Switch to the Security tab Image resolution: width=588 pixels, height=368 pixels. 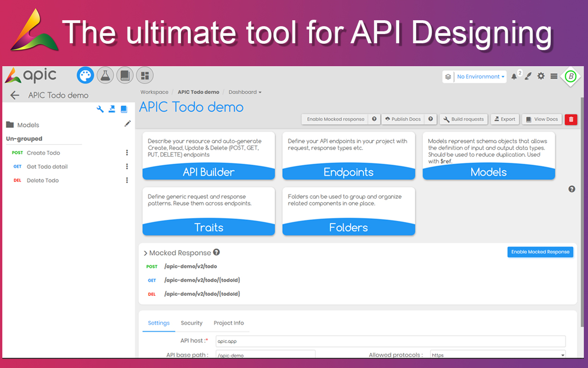pos(192,323)
